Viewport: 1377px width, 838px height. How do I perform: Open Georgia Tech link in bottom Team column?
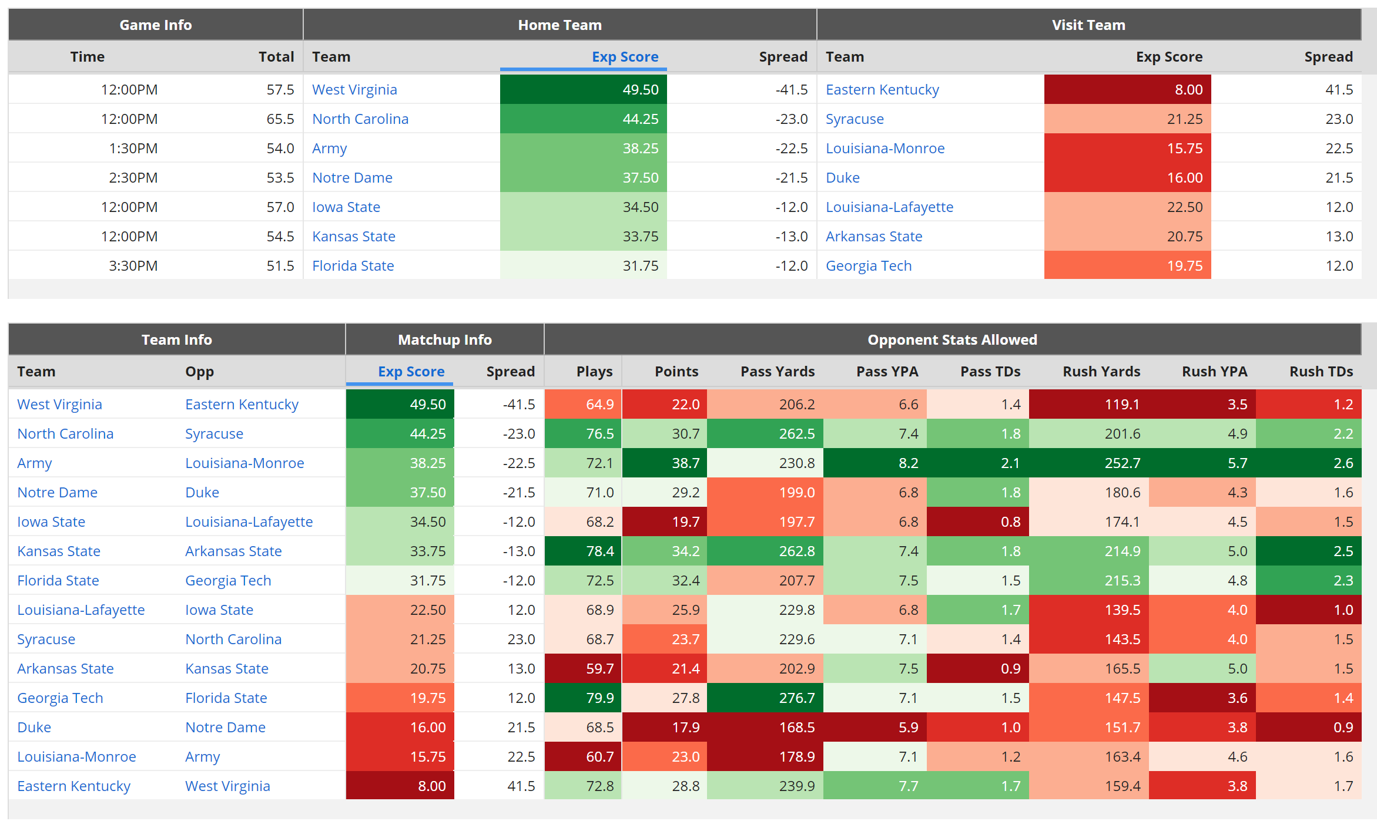[x=60, y=698]
